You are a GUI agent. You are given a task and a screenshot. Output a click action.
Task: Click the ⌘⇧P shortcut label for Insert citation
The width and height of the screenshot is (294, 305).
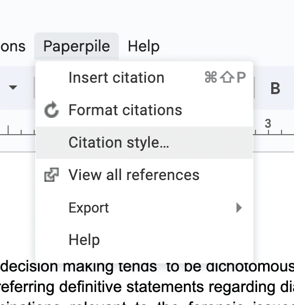coord(225,77)
